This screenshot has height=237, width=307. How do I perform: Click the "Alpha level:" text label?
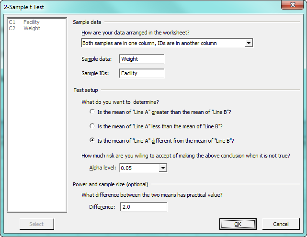click(103, 168)
